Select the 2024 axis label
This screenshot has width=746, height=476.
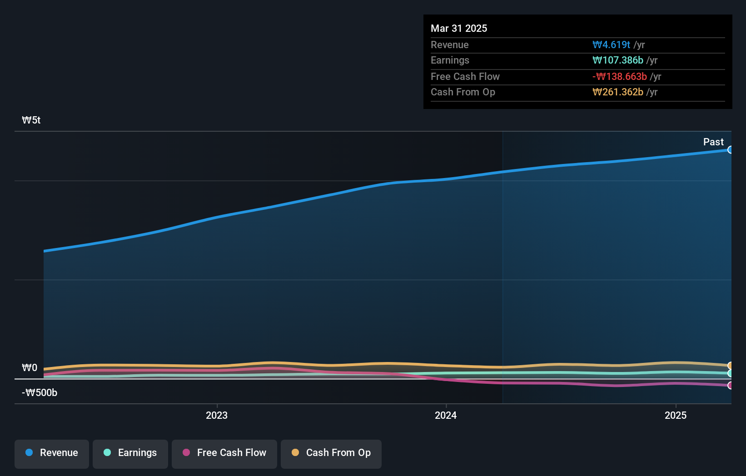pos(446,415)
